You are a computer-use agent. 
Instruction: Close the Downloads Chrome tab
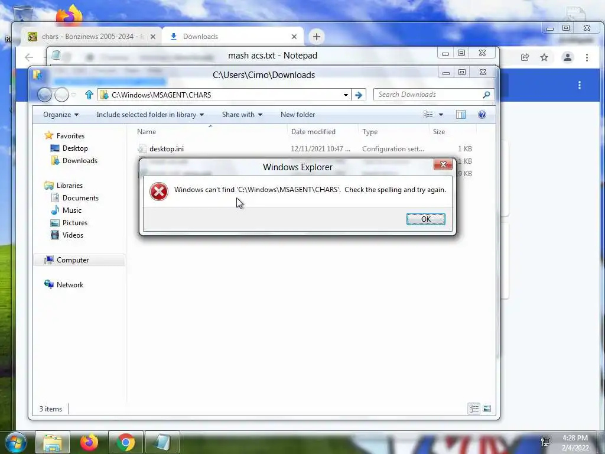pos(294,37)
